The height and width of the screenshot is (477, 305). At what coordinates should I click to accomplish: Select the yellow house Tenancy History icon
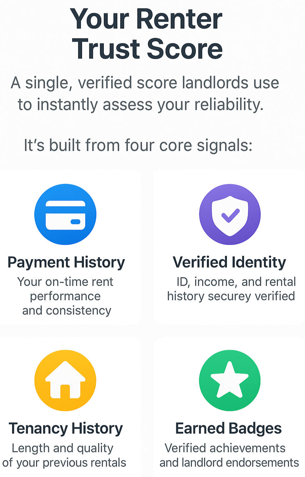point(65,380)
